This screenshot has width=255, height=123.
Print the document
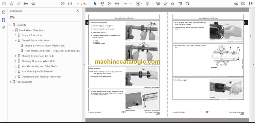point(26,4)
